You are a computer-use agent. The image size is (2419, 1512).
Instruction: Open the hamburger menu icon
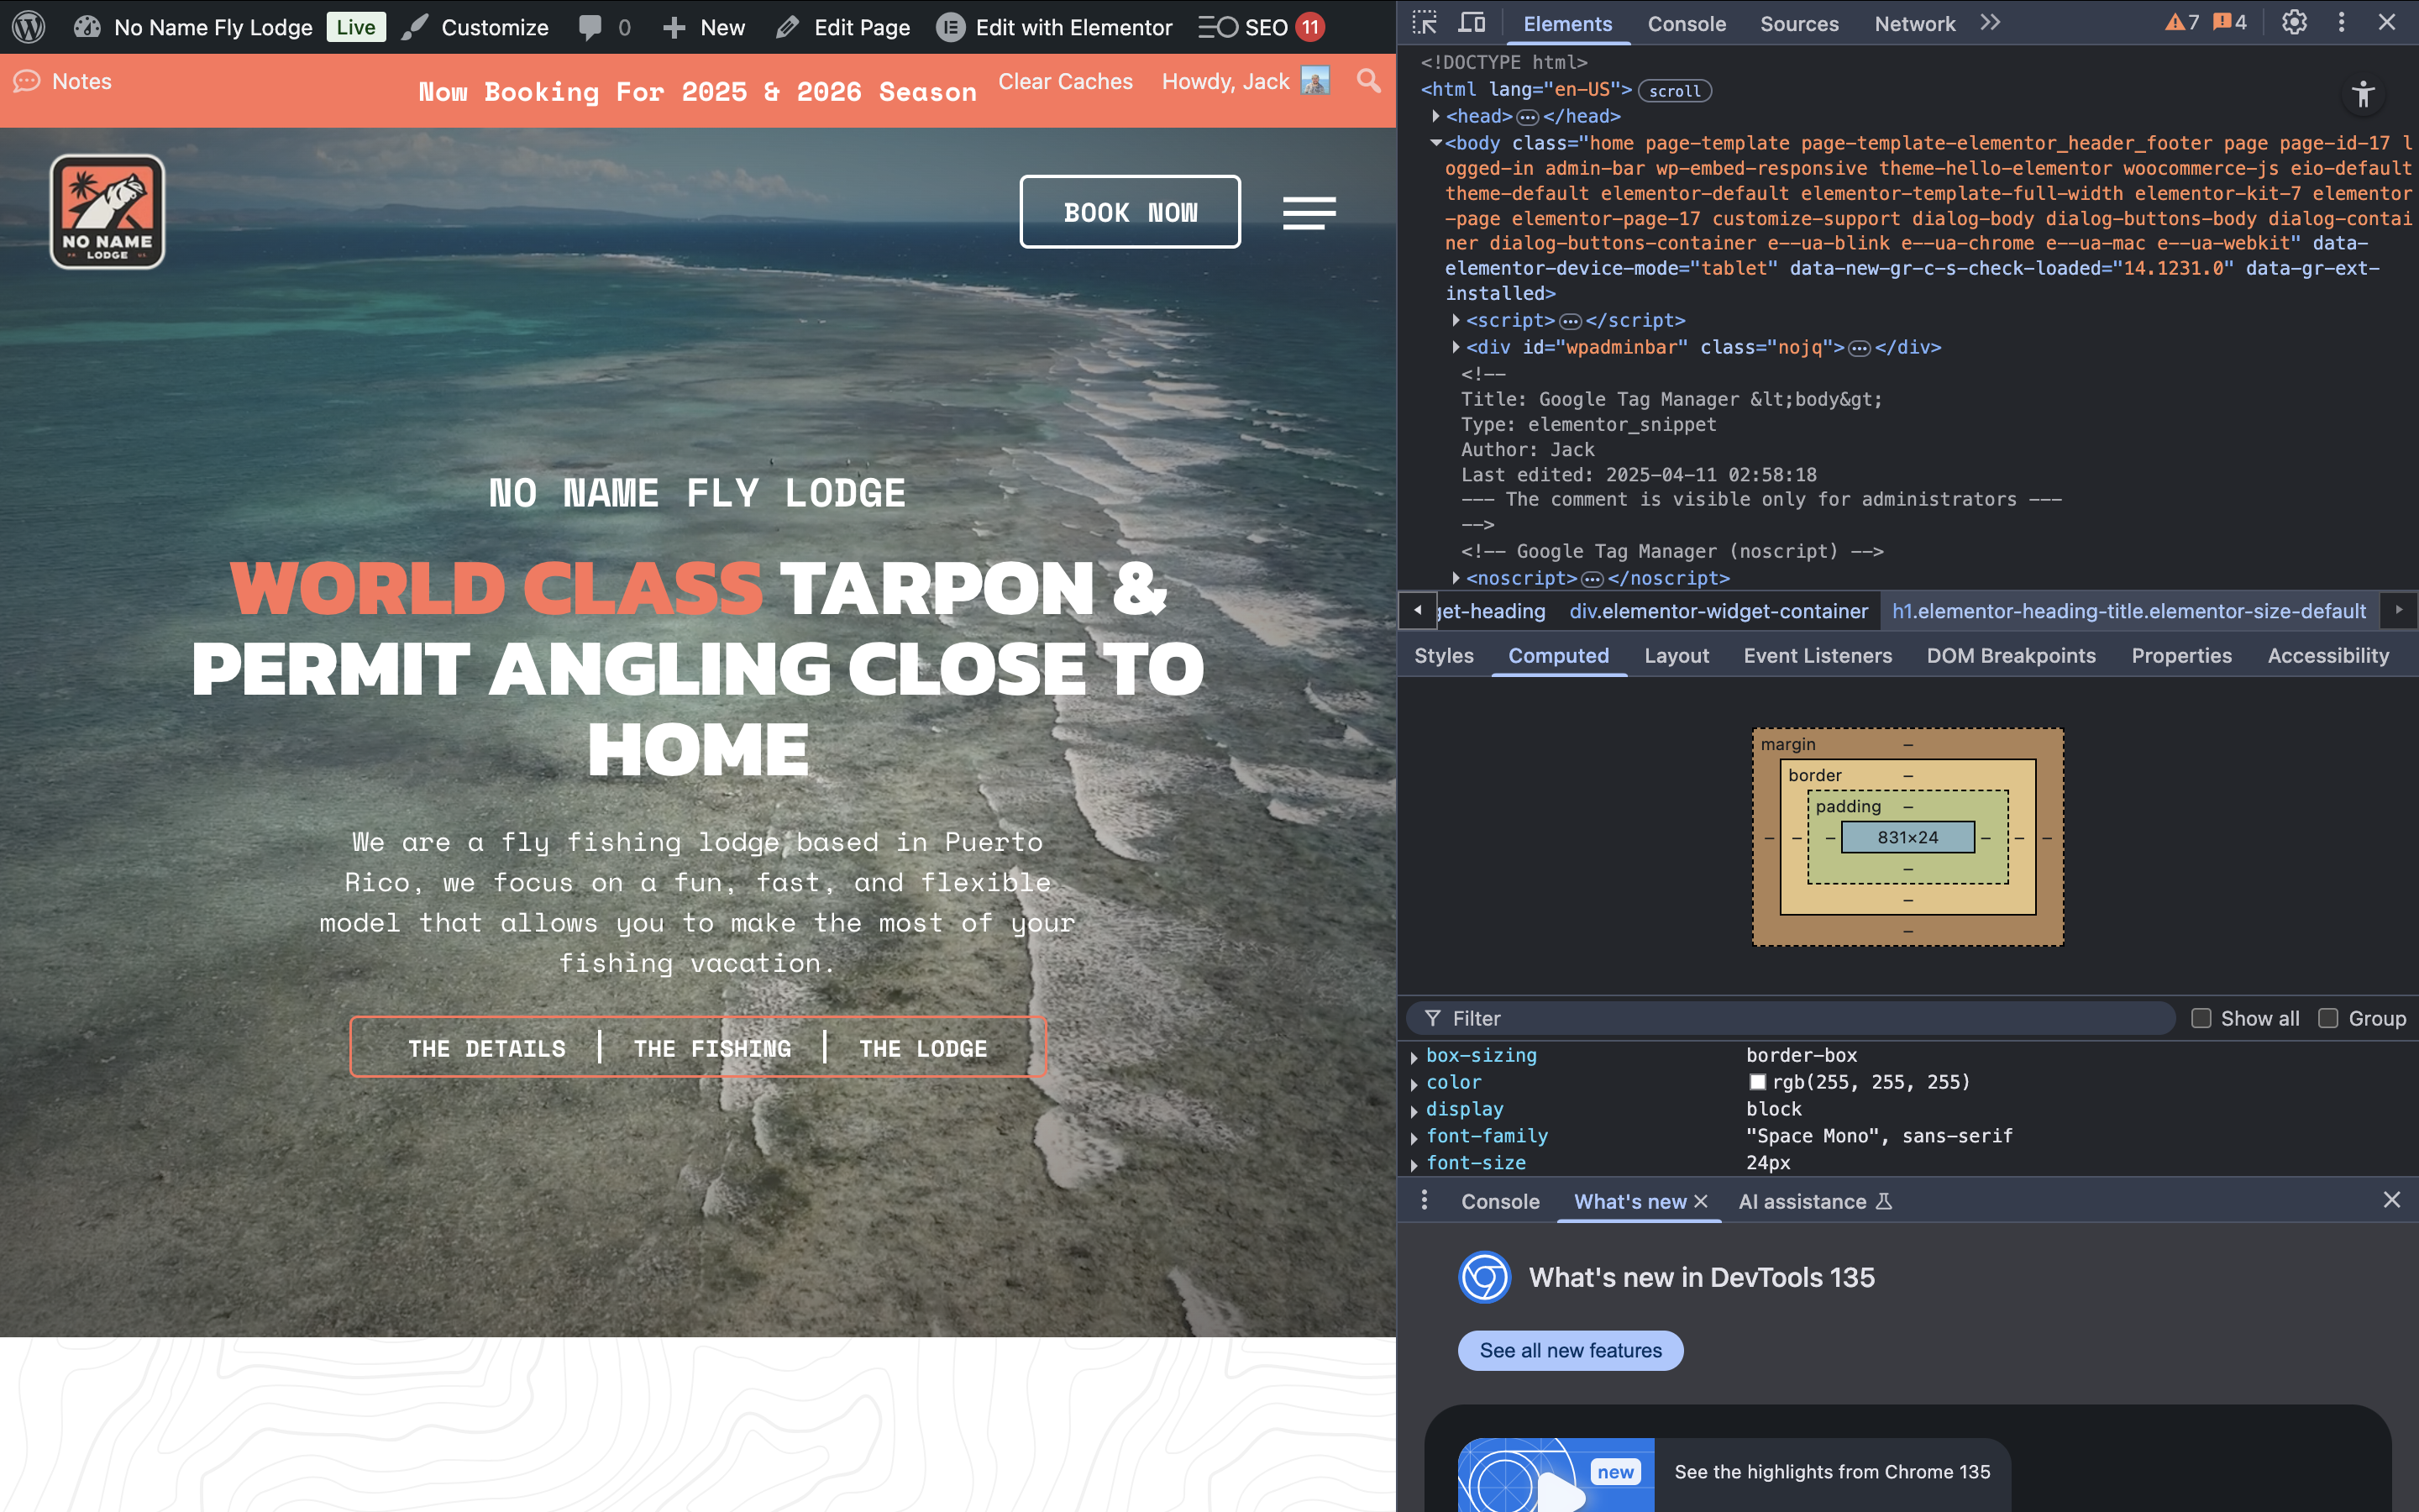click(1309, 212)
